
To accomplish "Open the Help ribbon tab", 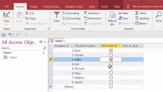I will pos(92,7).
